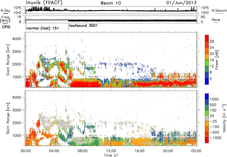Click the grey -25 to 25 Velocity colorbar segment

pos(207,118)
